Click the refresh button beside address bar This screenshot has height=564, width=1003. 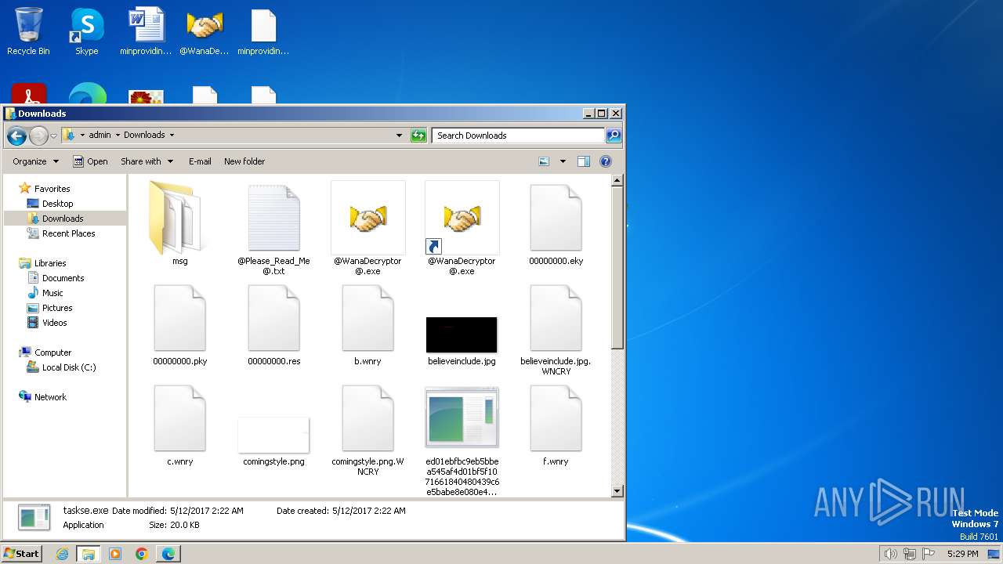click(418, 135)
